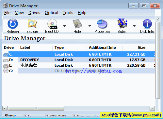Click the horizontal scrollbar left arrow
The image size is (163, 119).
[x=5, y=108]
